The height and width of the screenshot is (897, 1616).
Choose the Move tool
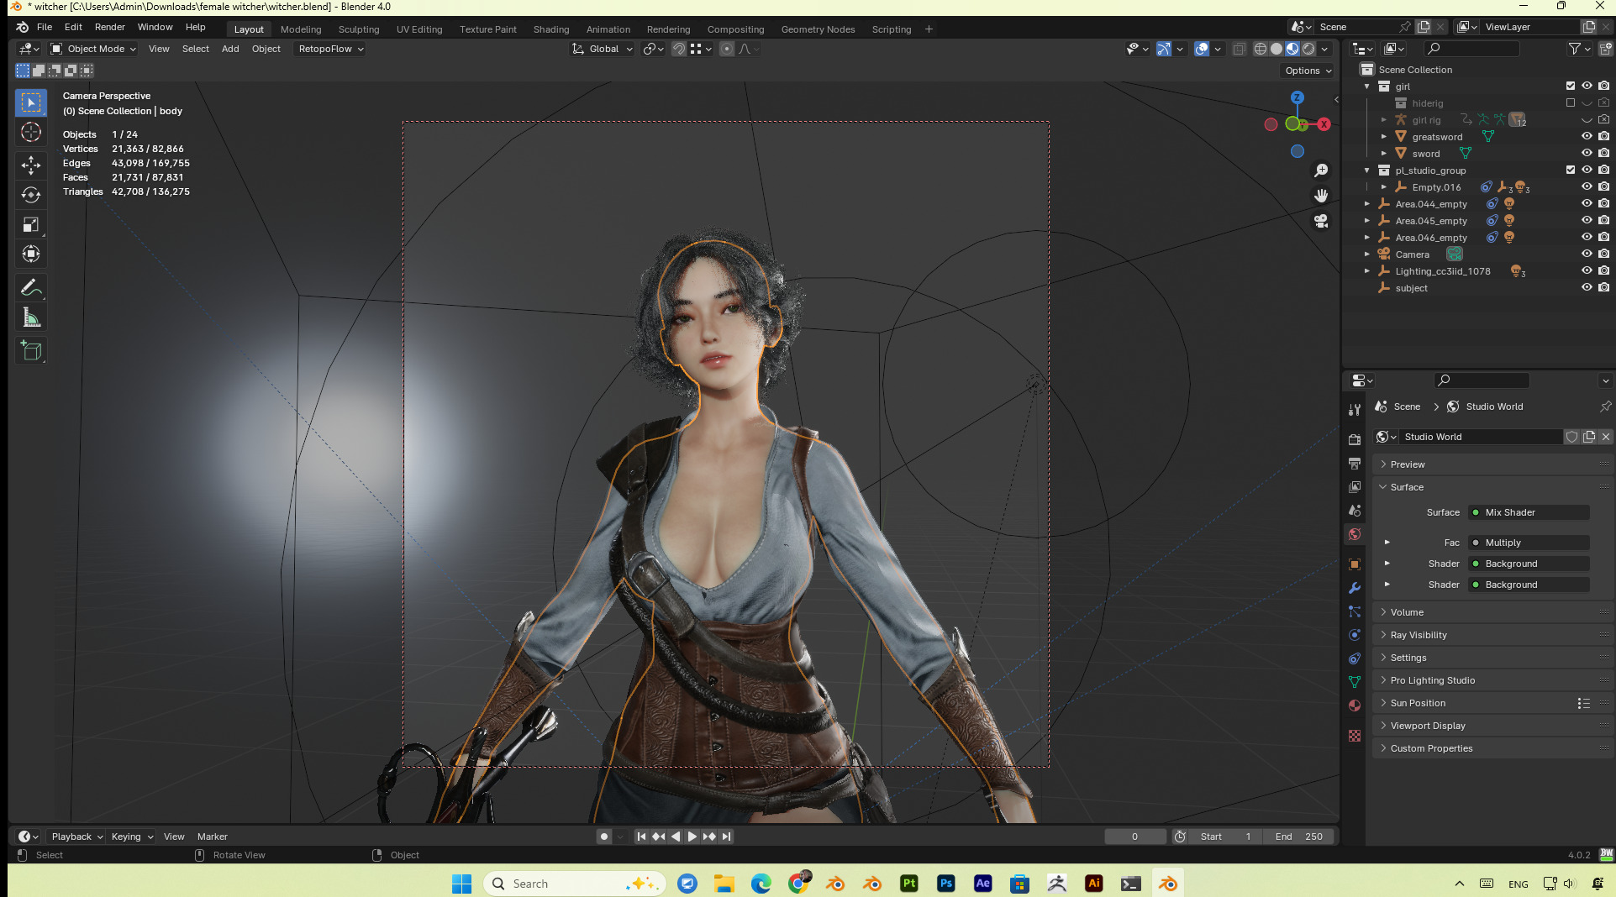point(31,165)
